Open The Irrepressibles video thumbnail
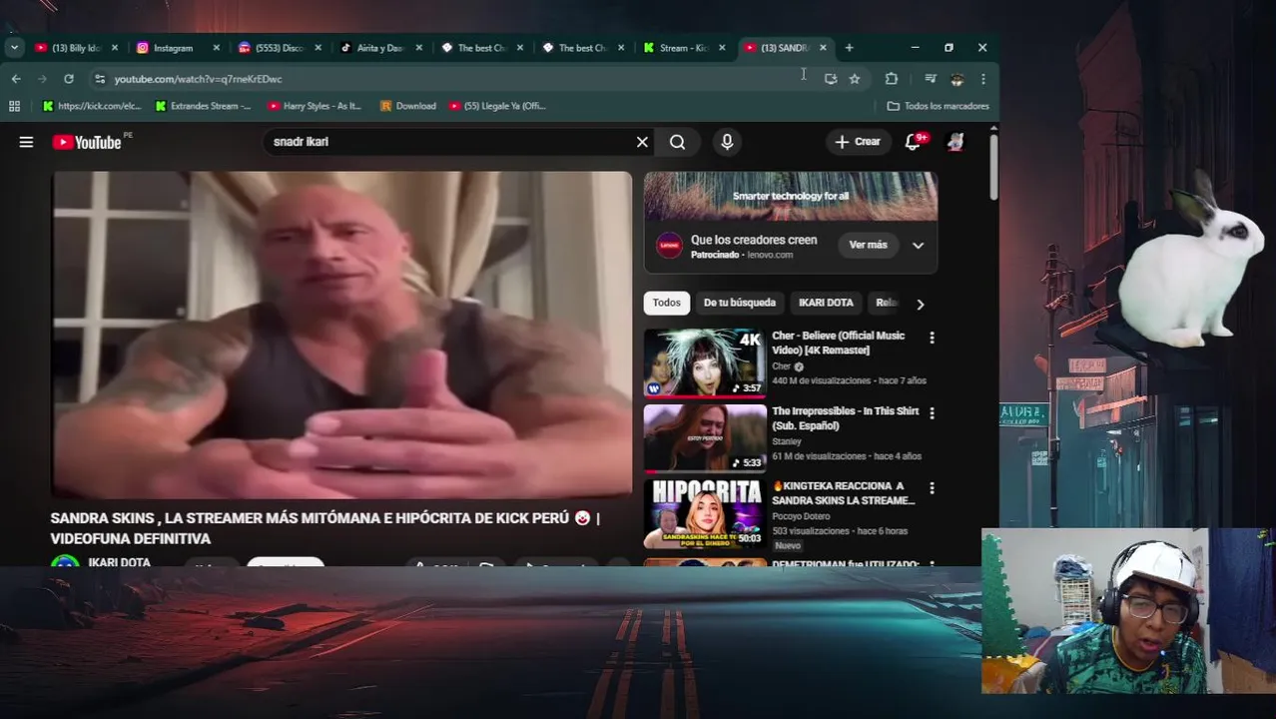 click(705, 437)
